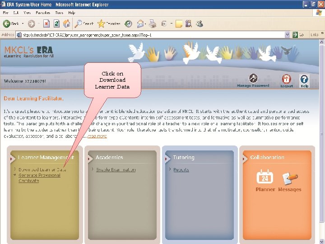Expand the Back button history dropdown
The height and width of the screenshot is (244, 325).
[23, 23]
